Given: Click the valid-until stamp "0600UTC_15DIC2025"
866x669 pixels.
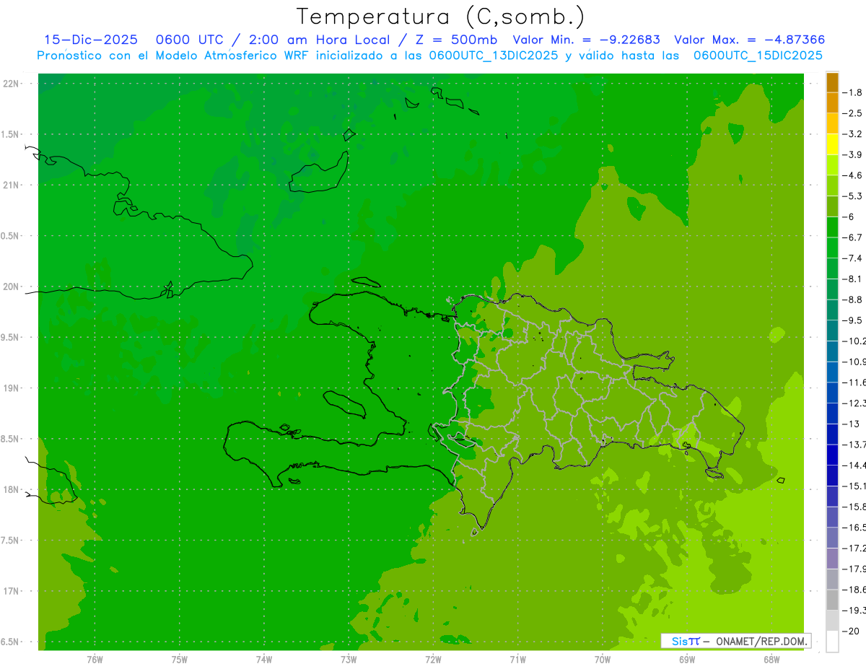Looking at the screenshot, I should click(x=758, y=56).
